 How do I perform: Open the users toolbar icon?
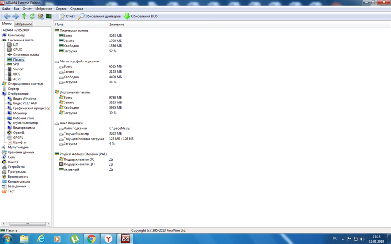(41, 16)
